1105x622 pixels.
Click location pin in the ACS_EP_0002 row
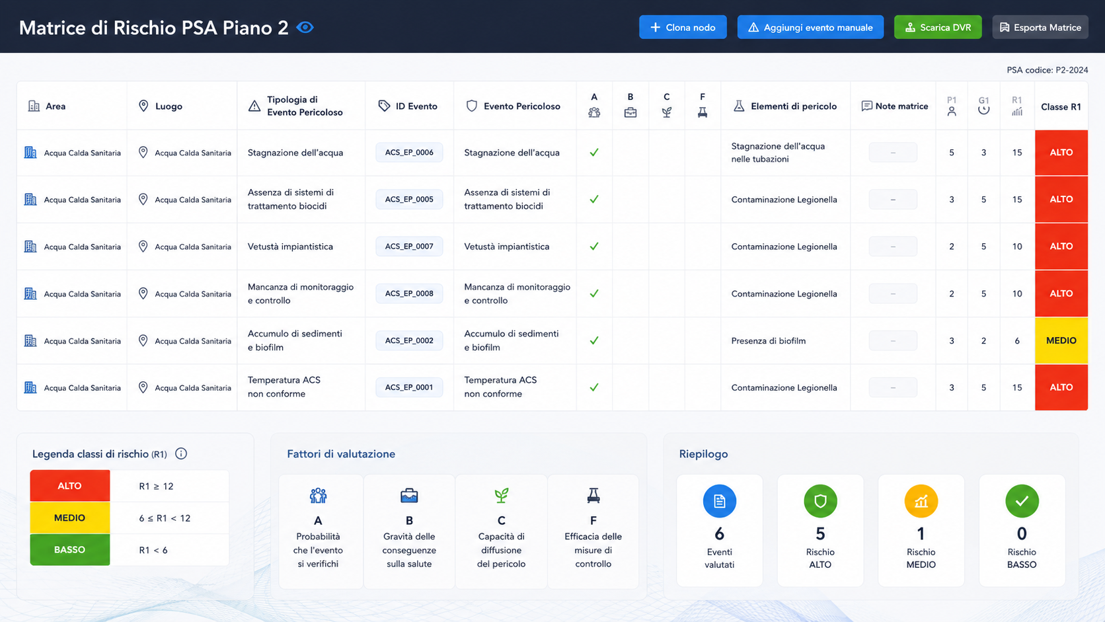pyautogui.click(x=143, y=340)
